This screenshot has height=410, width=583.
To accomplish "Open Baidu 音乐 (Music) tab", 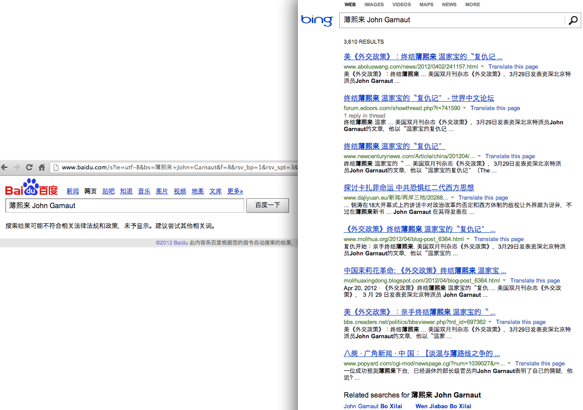I will click(144, 191).
